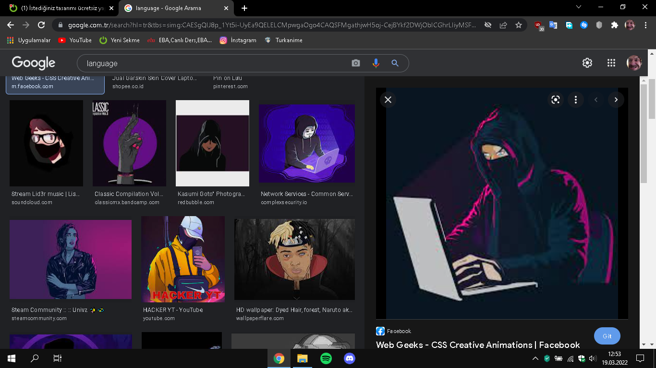Select the HACKER YT YouTube thumbnail
The image size is (656, 368).
(183, 259)
